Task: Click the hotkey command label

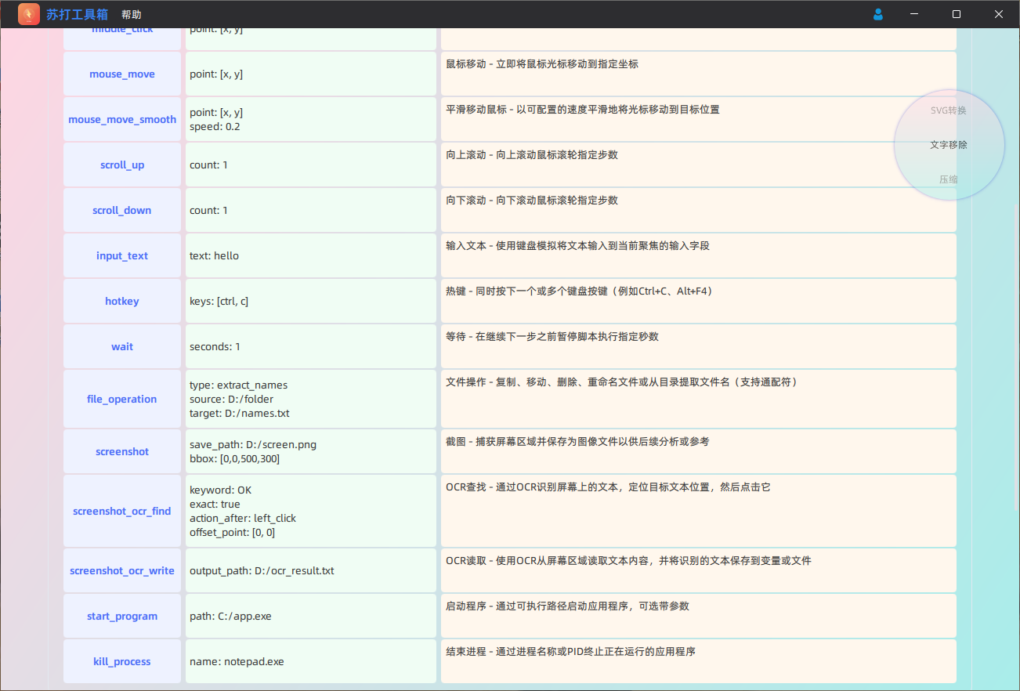Action: coord(122,302)
